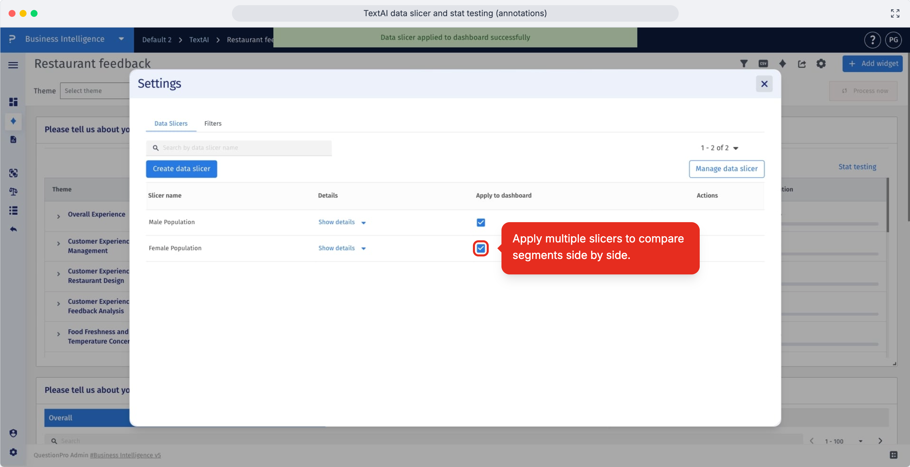Click the reply arrow icon in sidebar

point(13,229)
